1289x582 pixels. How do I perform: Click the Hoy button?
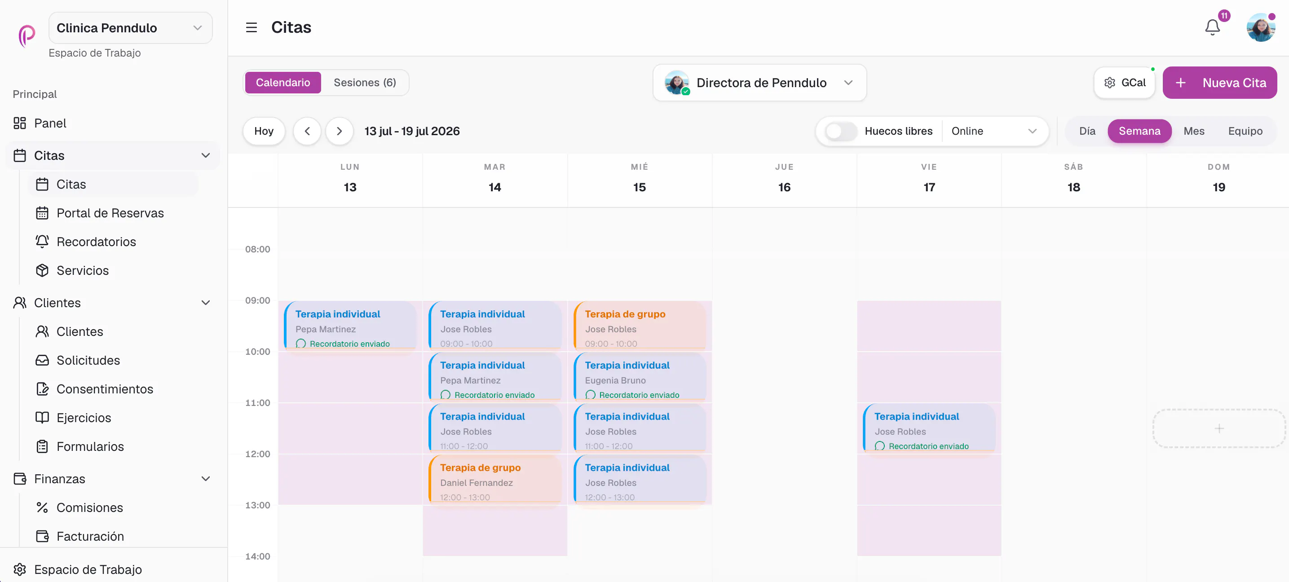(264, 131)
